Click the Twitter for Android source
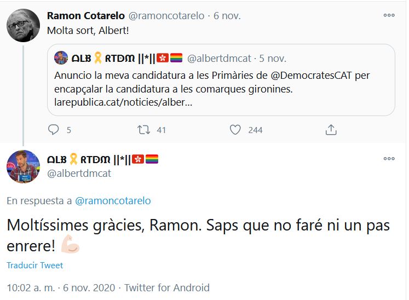409x300 pixels. 167,287
